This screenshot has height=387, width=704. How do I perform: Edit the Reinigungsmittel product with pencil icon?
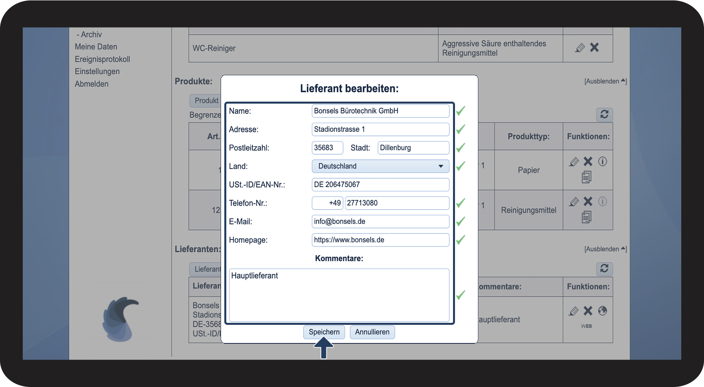574,202
